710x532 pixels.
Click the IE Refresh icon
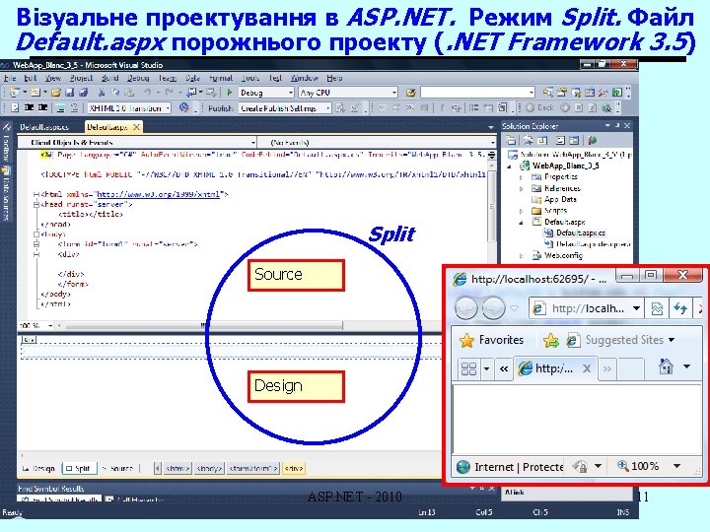coord(680,308)
